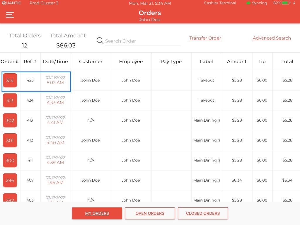Open Advanced Search link
The image size is (300, 225).
272,38
